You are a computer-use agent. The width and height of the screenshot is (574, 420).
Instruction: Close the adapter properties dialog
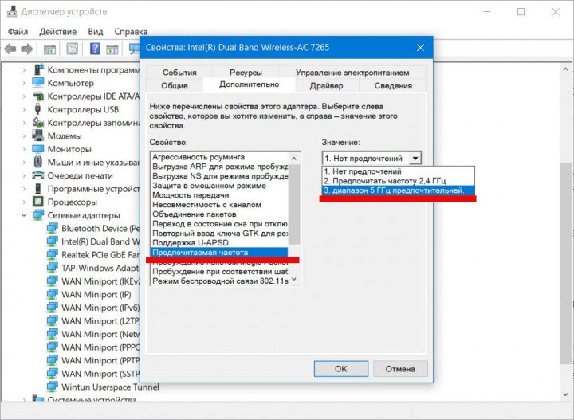click(x=420, y=48)
